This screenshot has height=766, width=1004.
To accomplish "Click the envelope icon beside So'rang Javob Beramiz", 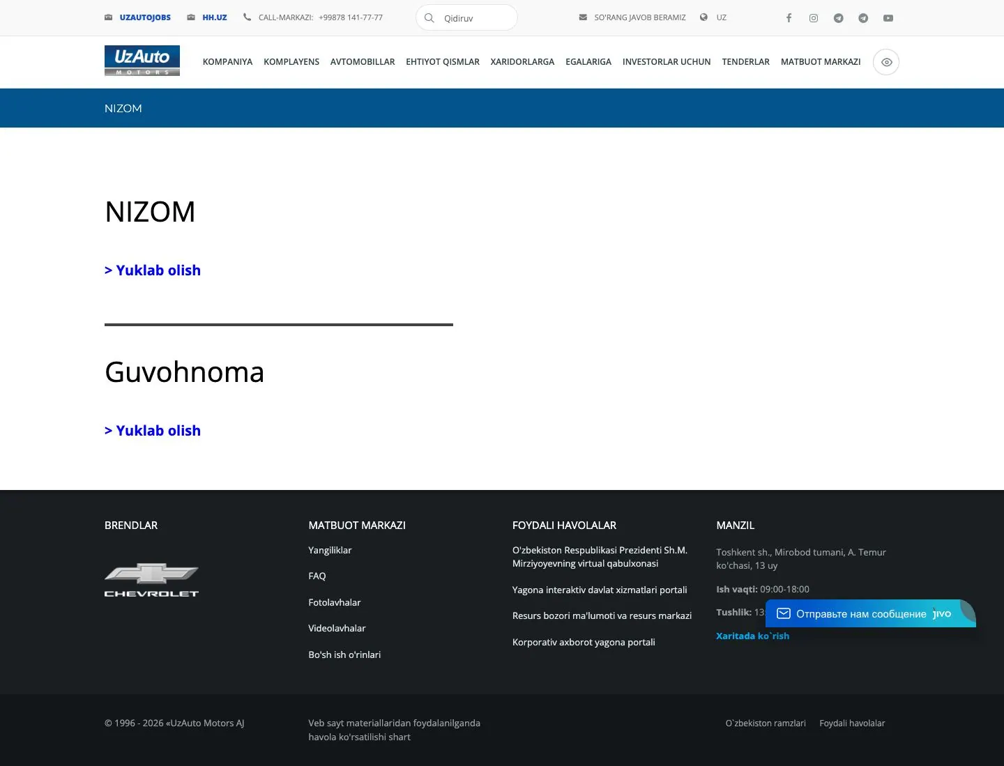I will point(583,17).
